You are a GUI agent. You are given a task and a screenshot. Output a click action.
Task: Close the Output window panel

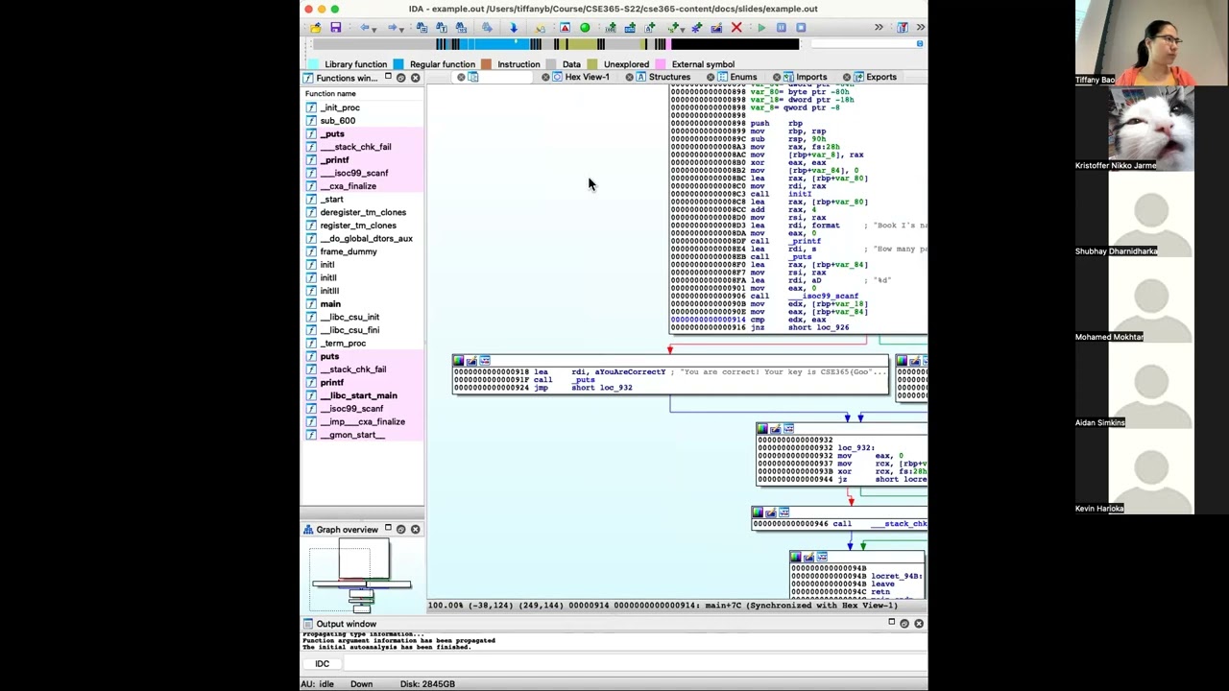click(919, 624)
